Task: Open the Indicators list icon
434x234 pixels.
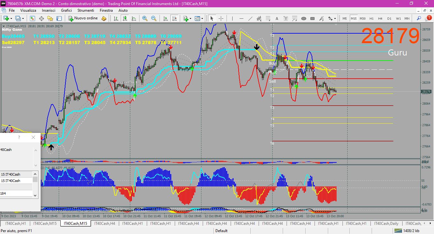Action: pyautogui.click(x=186, y=18)
